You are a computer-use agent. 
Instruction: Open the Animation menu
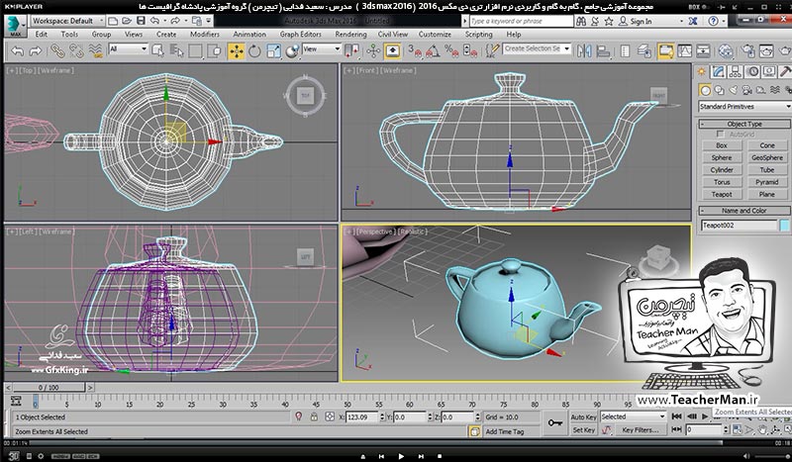point(249,35)
